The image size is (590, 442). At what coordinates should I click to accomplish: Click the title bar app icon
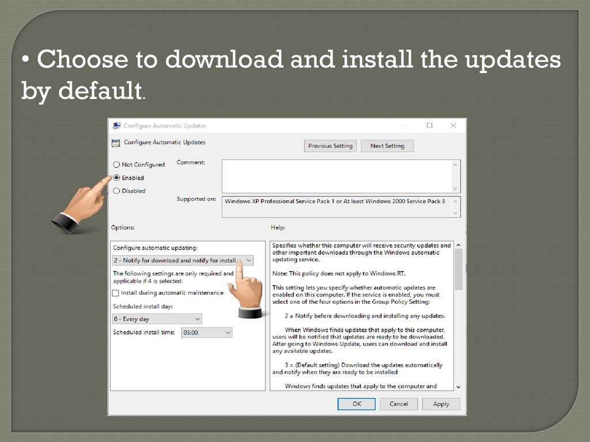coord(116,125)
